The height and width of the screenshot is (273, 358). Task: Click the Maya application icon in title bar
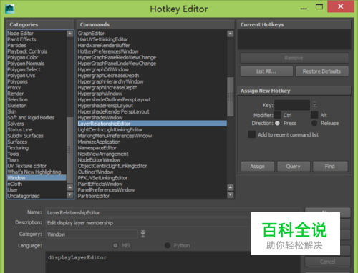[x=10, y=9]
